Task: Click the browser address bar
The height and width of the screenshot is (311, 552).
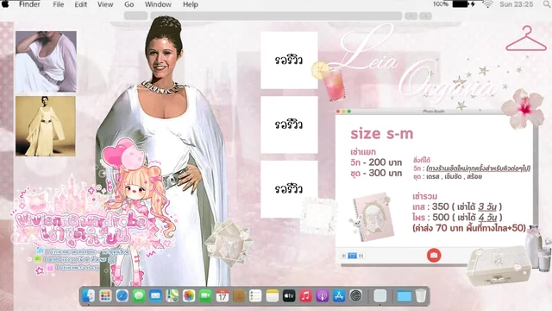Action: 276,16
